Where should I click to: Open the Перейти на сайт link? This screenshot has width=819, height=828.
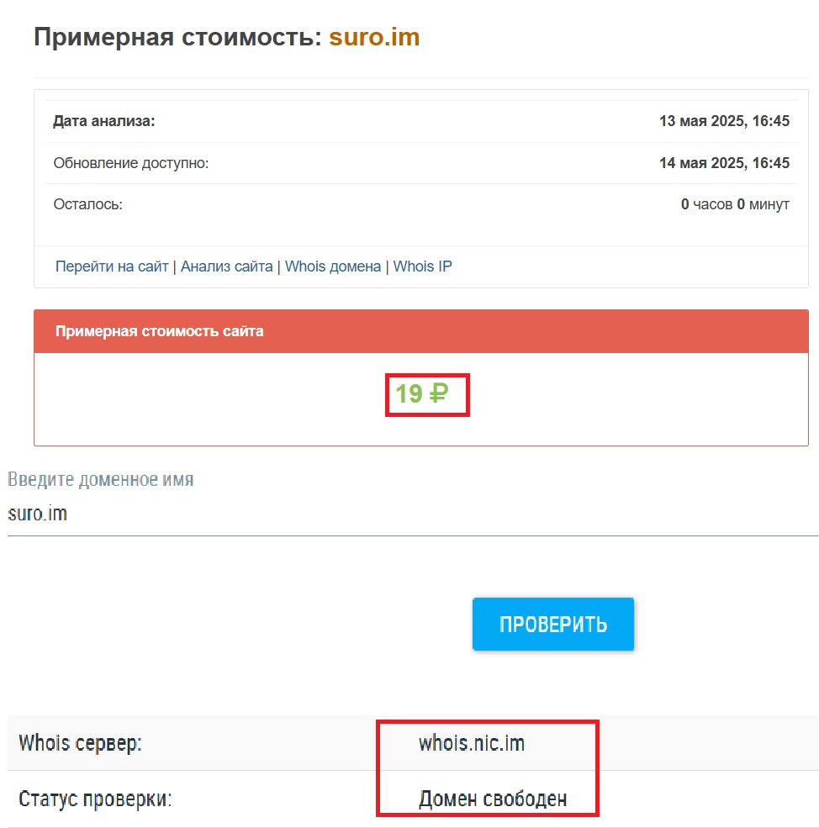coord(112,266)
